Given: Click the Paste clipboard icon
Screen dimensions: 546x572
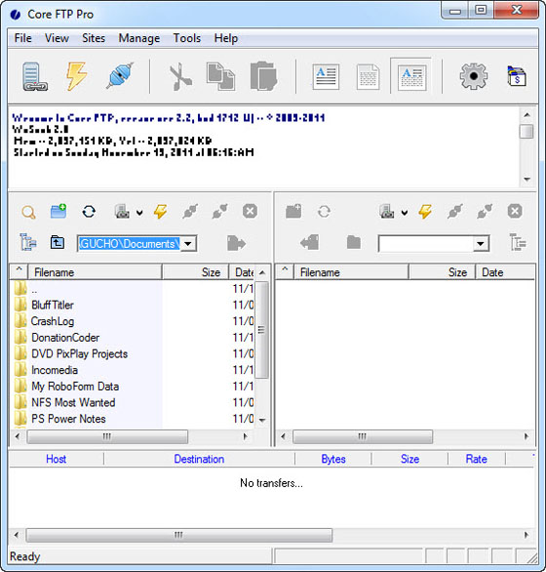Looking at the screenshot, I should (x=263, y=76).
